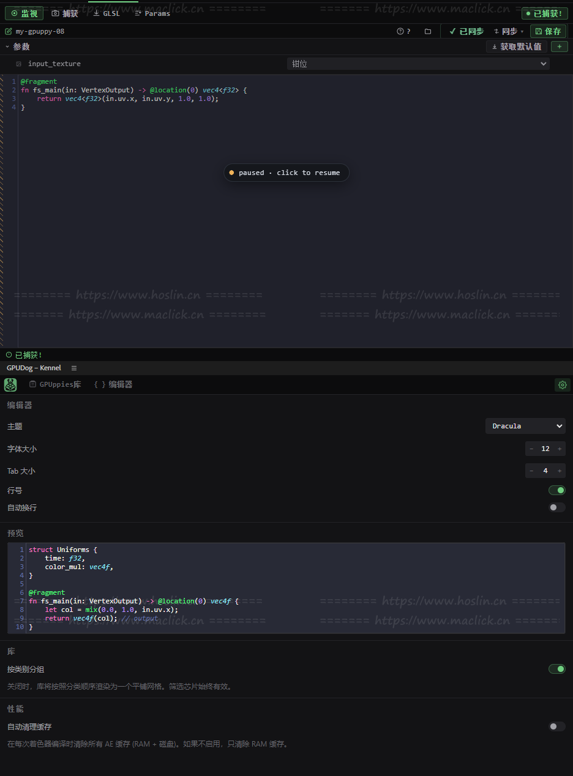The image size is (573, 776).
Task: Click the 'time: f32,' preview line
Action: [x=65, y=558]
